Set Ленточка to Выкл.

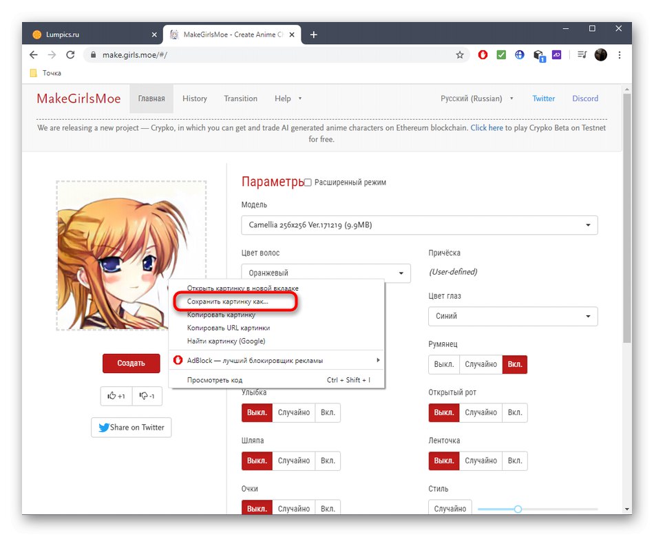444,461
